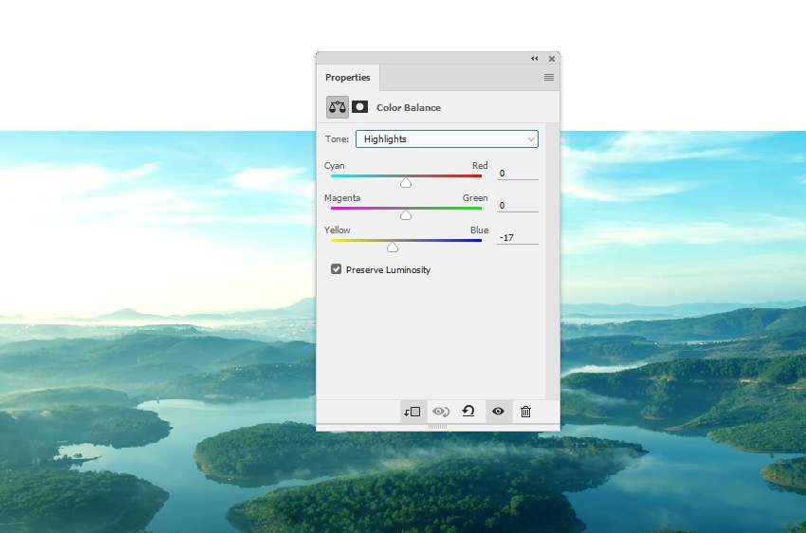Click the Magenta-Green value field
The width and height of the screenshot is (806, 533).
[x=517, y=206]
